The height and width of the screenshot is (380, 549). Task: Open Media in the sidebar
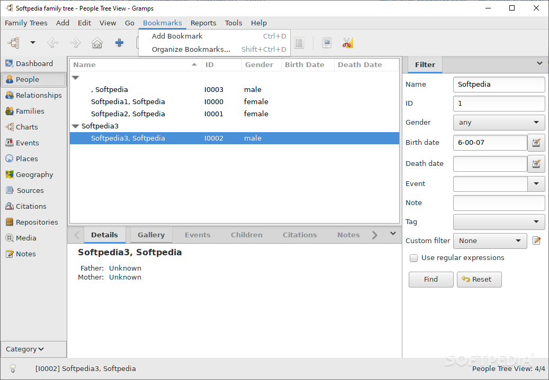coord(33,238)
